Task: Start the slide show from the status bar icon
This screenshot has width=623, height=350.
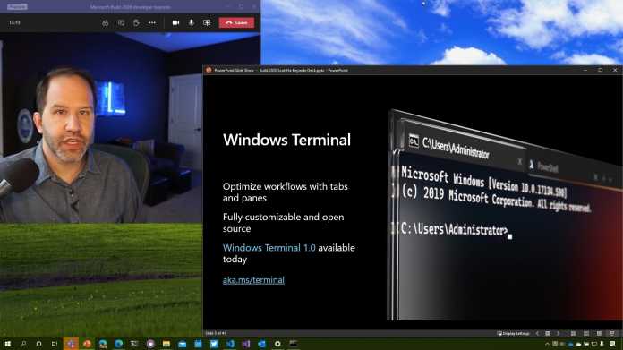Action: (612, 334)
